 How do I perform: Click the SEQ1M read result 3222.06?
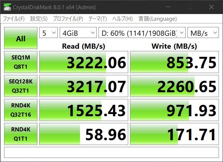(84, 62)
